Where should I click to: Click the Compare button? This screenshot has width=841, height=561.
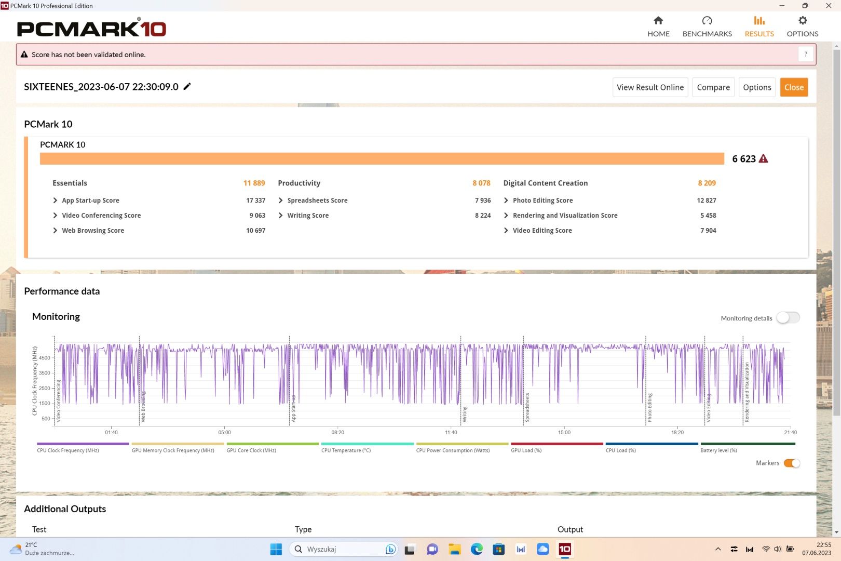click(713, 87)
